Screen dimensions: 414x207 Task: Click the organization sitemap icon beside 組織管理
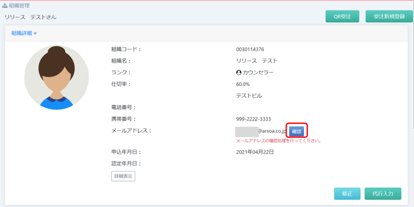[x=5, y=6]
